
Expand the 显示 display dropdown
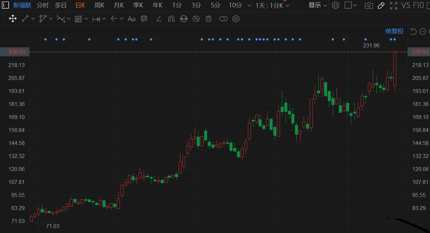tap(317, 5)
